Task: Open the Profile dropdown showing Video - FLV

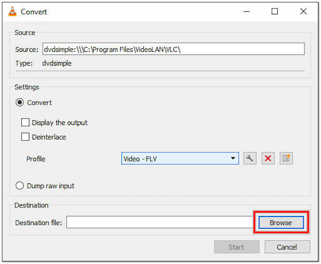Action: 180,158
